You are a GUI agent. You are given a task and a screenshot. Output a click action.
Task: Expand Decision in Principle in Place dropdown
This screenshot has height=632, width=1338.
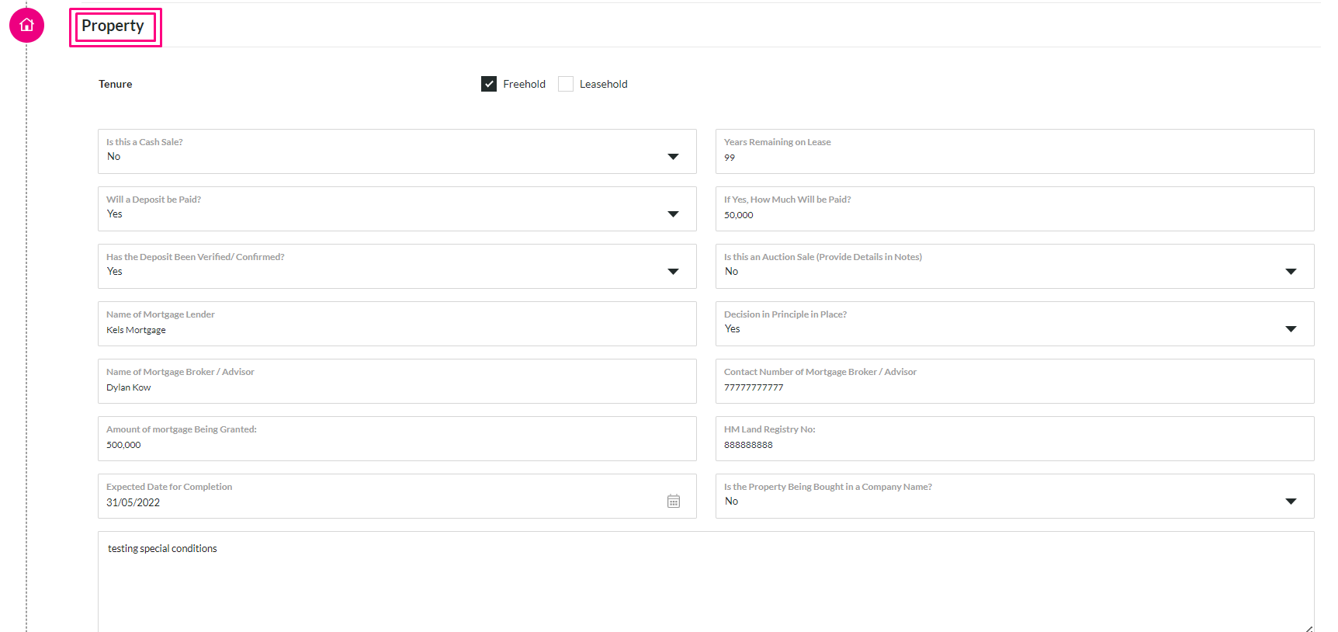pyautogui.click(x=1291, y=329)
